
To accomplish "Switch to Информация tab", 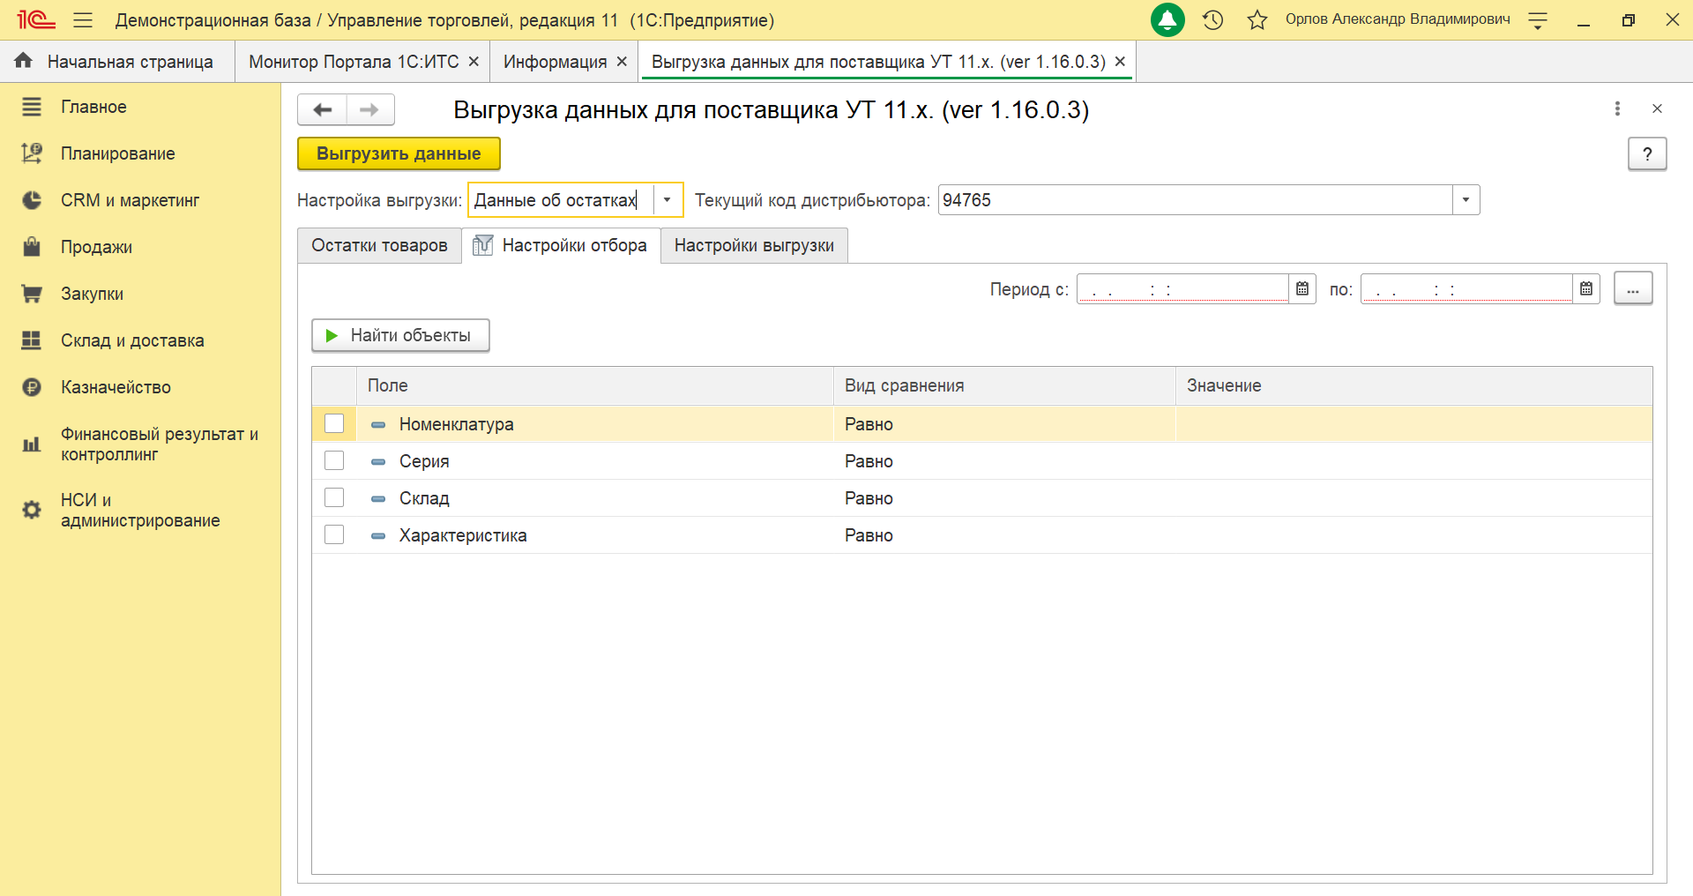I will point(555,62).
